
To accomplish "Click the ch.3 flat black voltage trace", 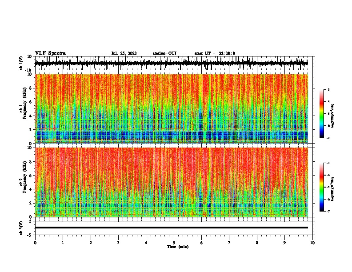I will [x=172, y=228].
